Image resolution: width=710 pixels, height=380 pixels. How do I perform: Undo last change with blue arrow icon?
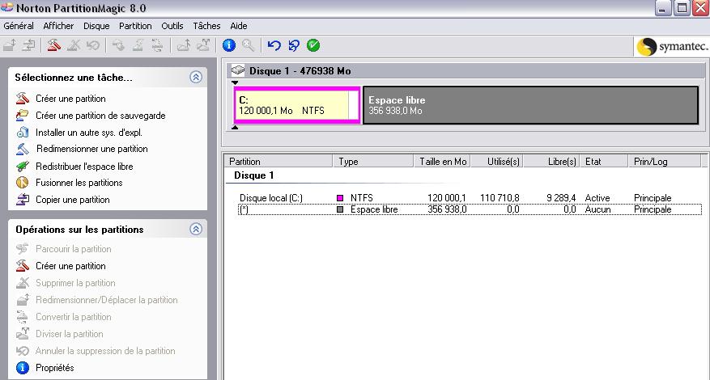click(x=274, y=45)
